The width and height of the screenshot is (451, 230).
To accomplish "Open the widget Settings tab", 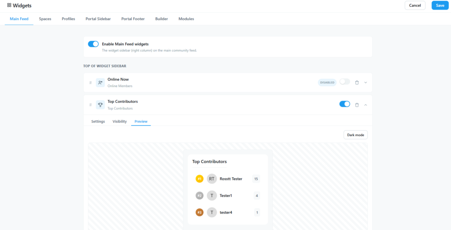I will (x=98, y=121).
